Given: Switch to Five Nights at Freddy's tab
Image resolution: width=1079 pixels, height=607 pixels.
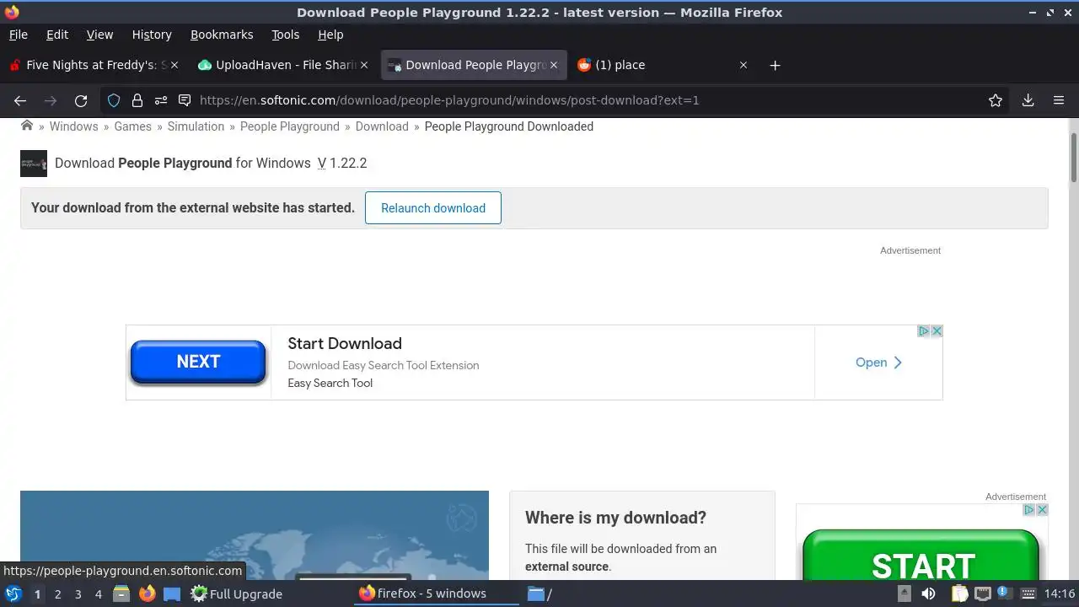Looking at the screenshot, I should tap(93, 65).
